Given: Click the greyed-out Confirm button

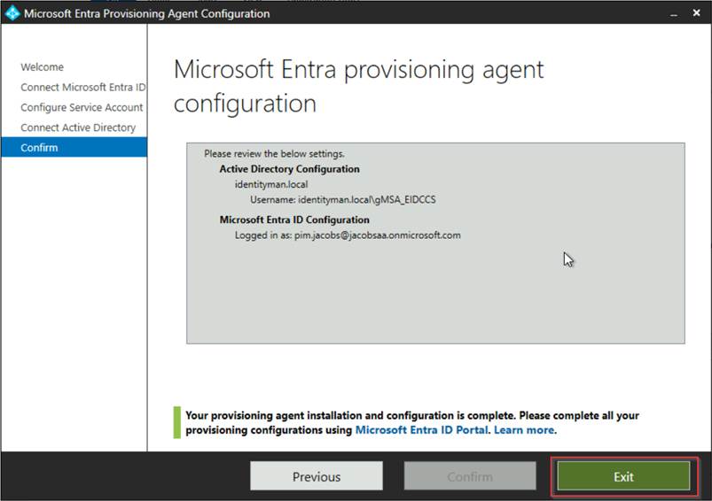Looking at the screenshot, I should [470, 476].
